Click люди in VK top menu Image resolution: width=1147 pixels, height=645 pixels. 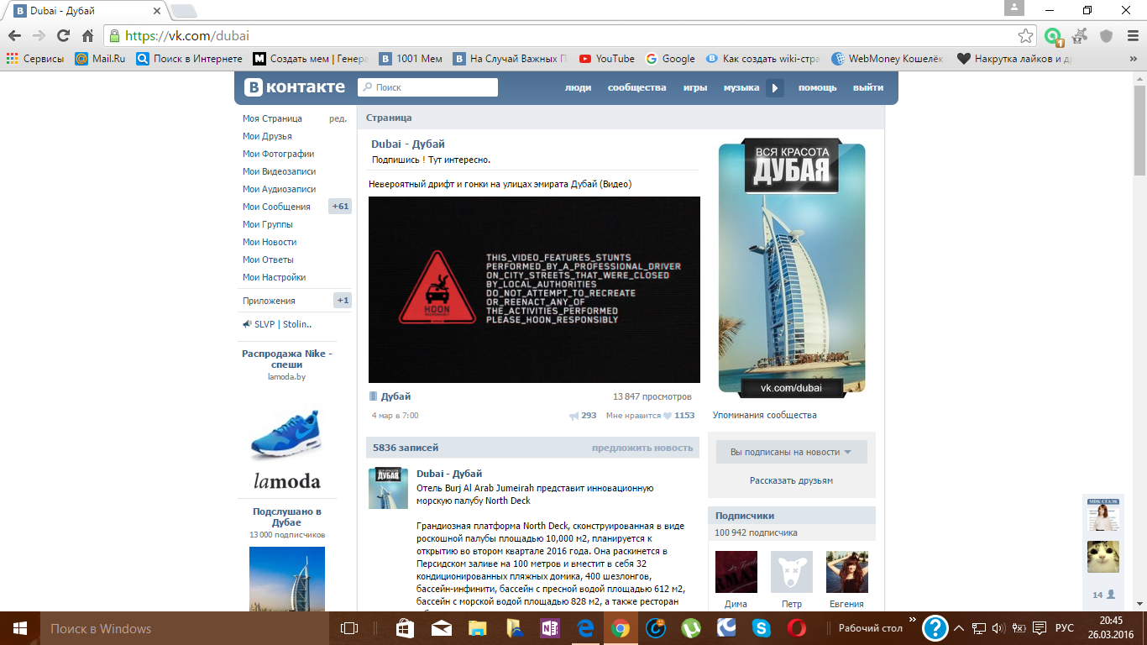(x=578, y=87)
